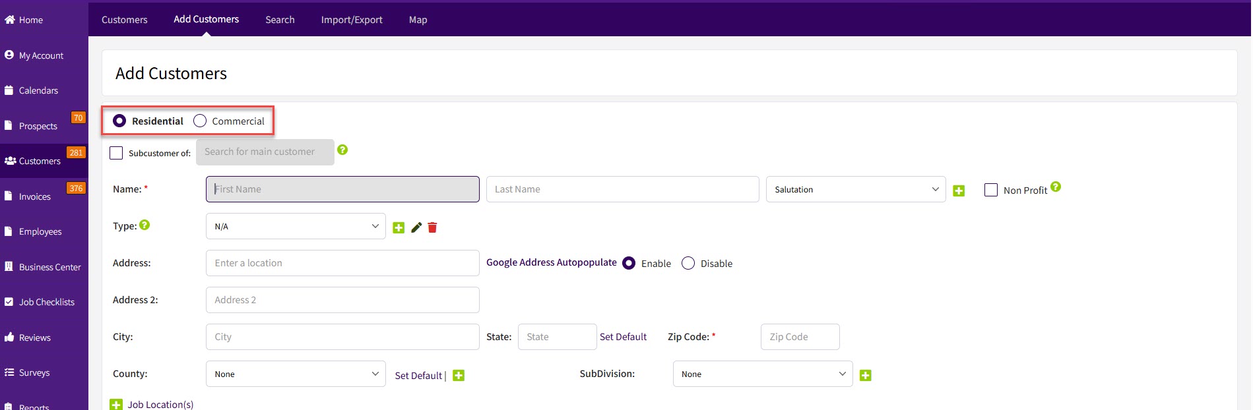The image size is (1253, 410).
Task: Delete customer type with trash icon
Action: pyautogui.click(x=432, y=227)
